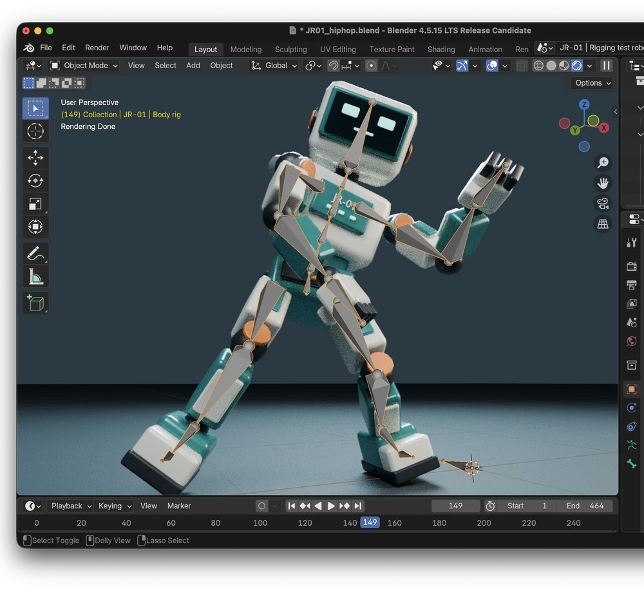Click the Pan view hand icon
The height and width of the screenshot is (592, 644).
point(603,183)
